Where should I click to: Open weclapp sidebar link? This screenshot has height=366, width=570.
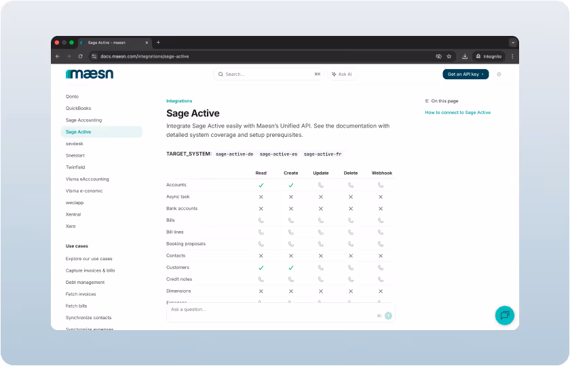point(75,203)
